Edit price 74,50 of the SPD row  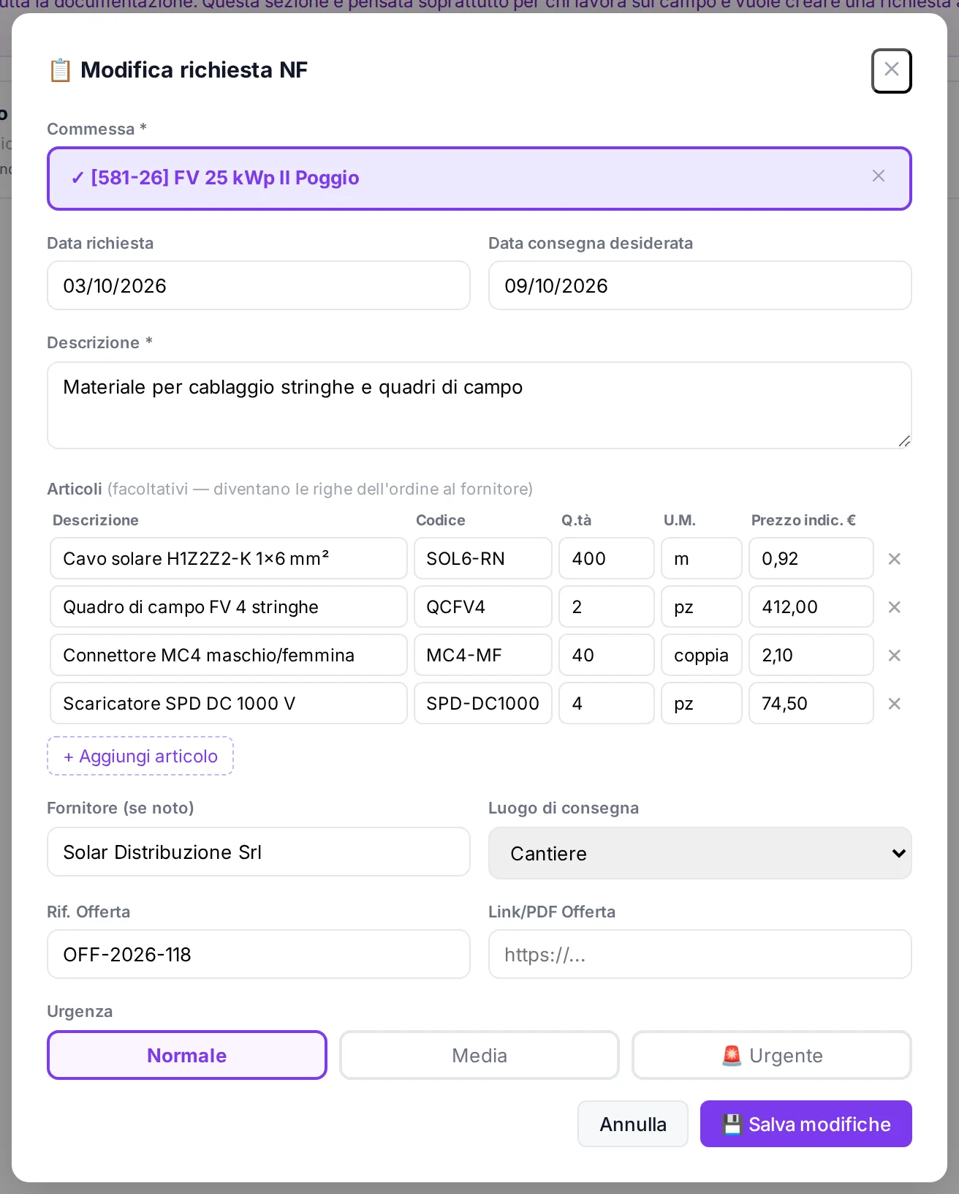(x=811, y=704)
